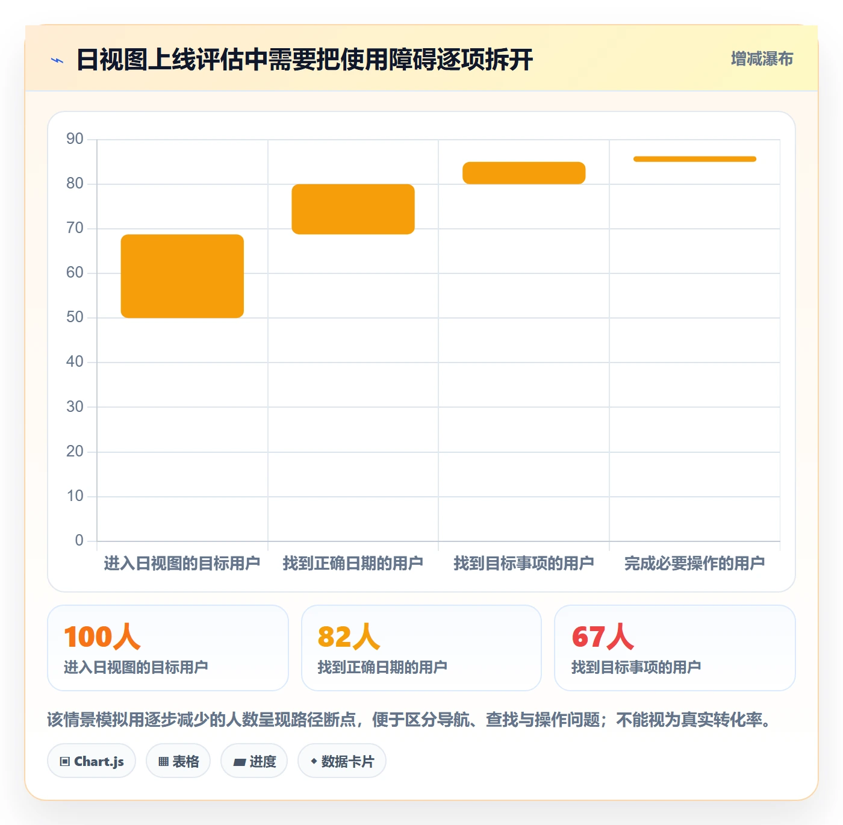843x825 pixels.
Task: Click the 表格 tag chip
Action: (178, 761)
